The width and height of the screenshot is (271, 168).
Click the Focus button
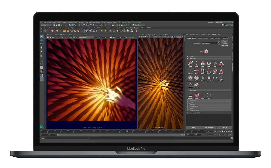(225, 41)
